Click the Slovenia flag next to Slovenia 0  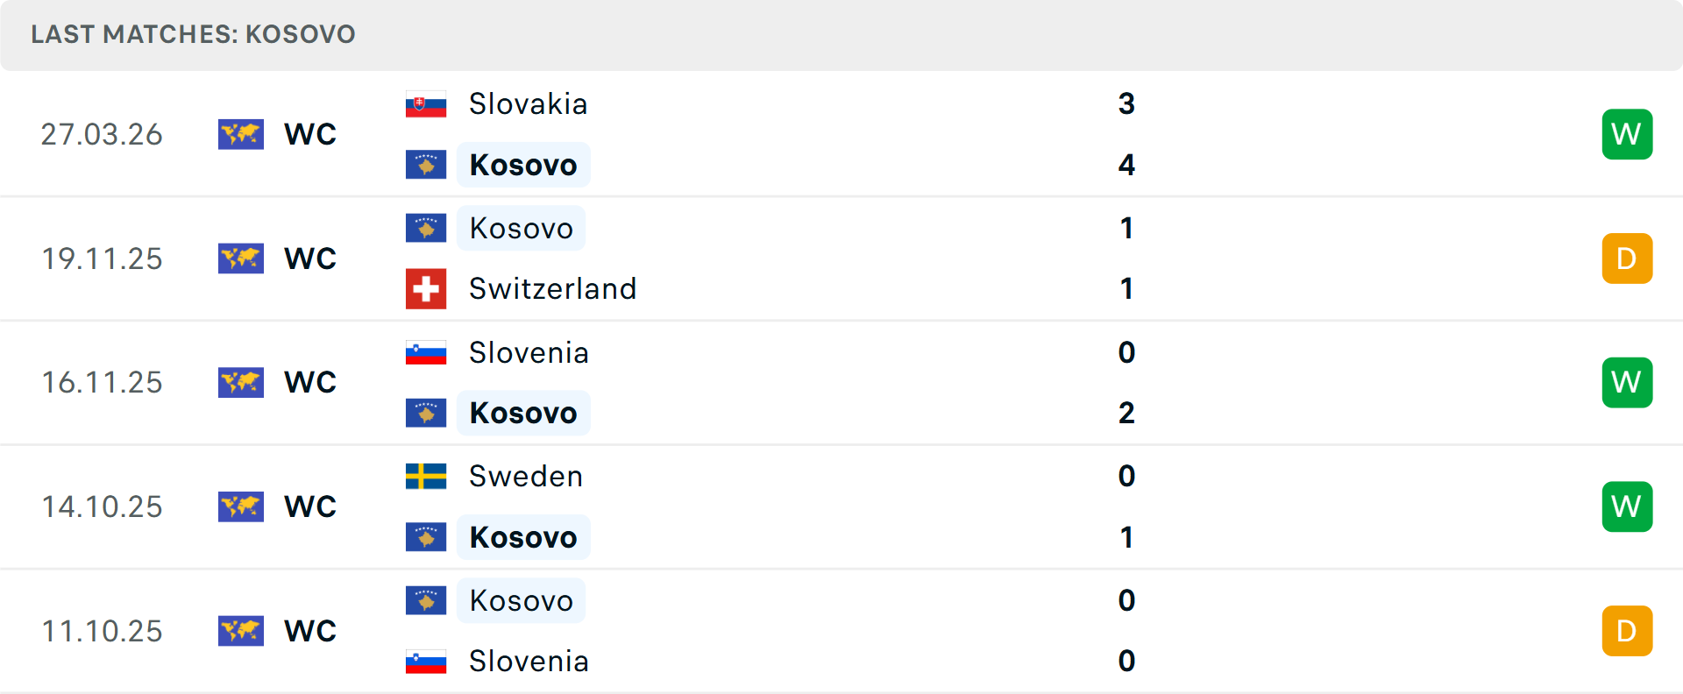point(426,352)
